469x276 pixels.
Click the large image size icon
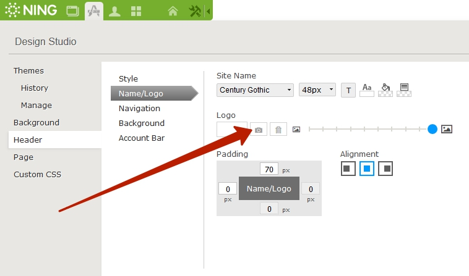pos(447,129)
